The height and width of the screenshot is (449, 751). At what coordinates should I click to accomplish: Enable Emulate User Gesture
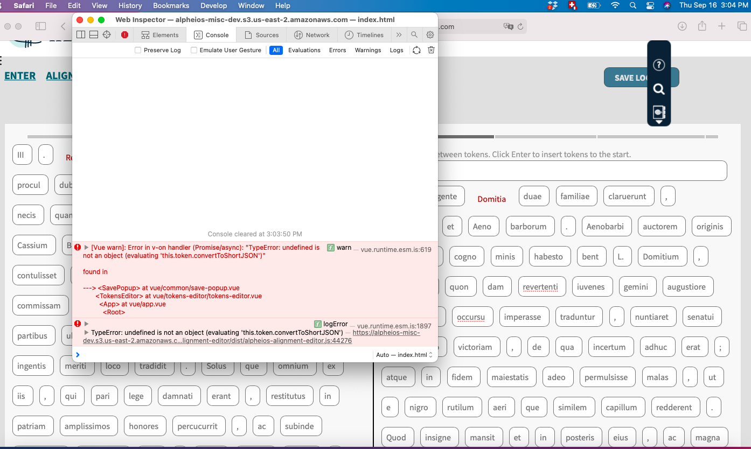point(193,50)
